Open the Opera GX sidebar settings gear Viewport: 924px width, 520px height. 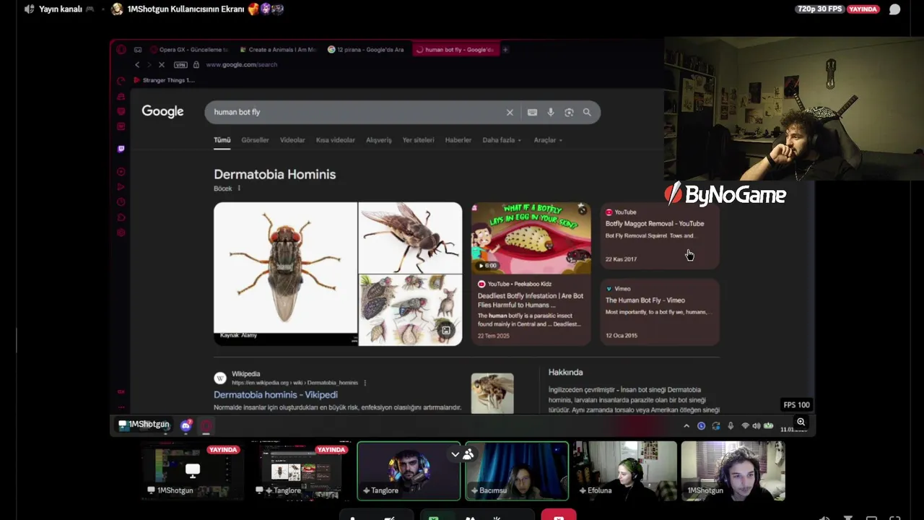121,233
